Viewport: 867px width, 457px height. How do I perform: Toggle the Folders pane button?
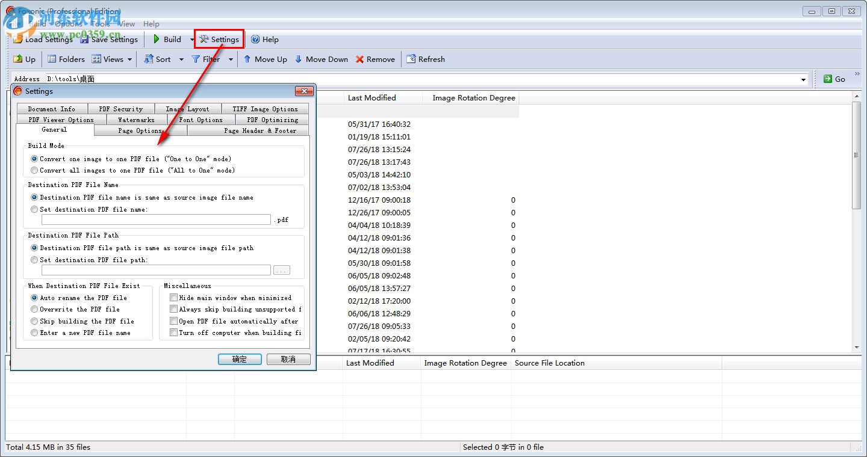[66, 59]
